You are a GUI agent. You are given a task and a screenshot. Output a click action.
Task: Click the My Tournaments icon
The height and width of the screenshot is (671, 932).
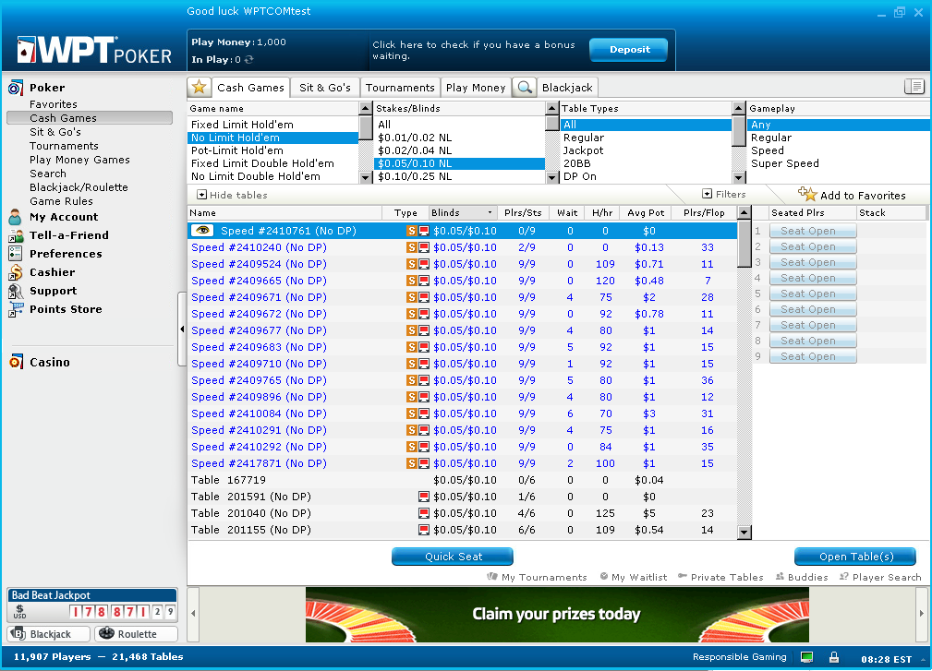(x=492, y=576)
